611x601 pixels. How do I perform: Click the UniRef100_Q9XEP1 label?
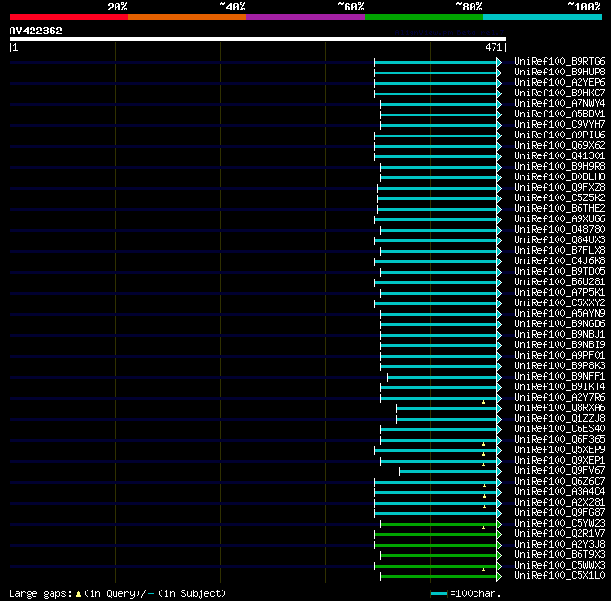click(x=559, y=461)
